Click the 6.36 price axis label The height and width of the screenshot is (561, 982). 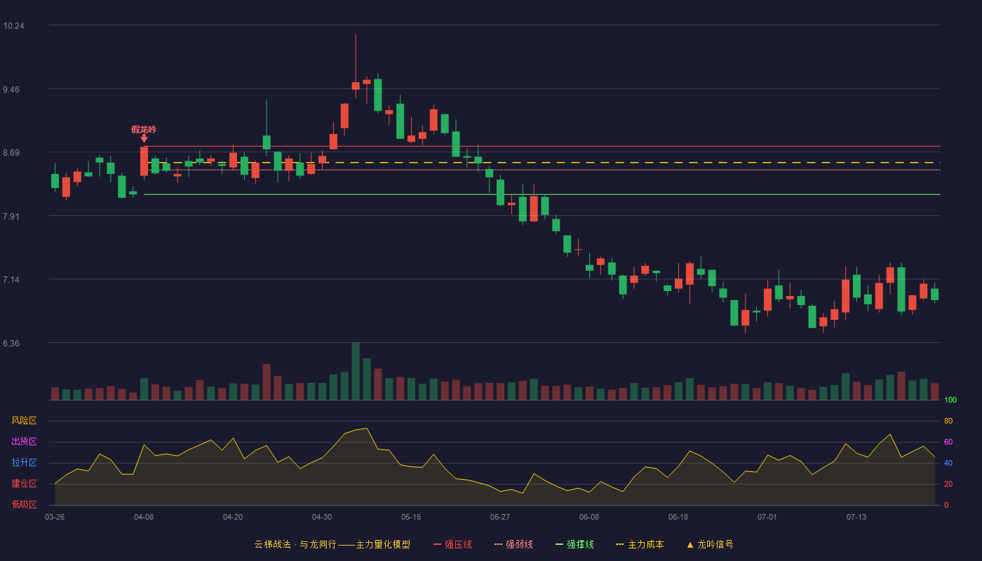pyautogui.click(x=11, y=344)
